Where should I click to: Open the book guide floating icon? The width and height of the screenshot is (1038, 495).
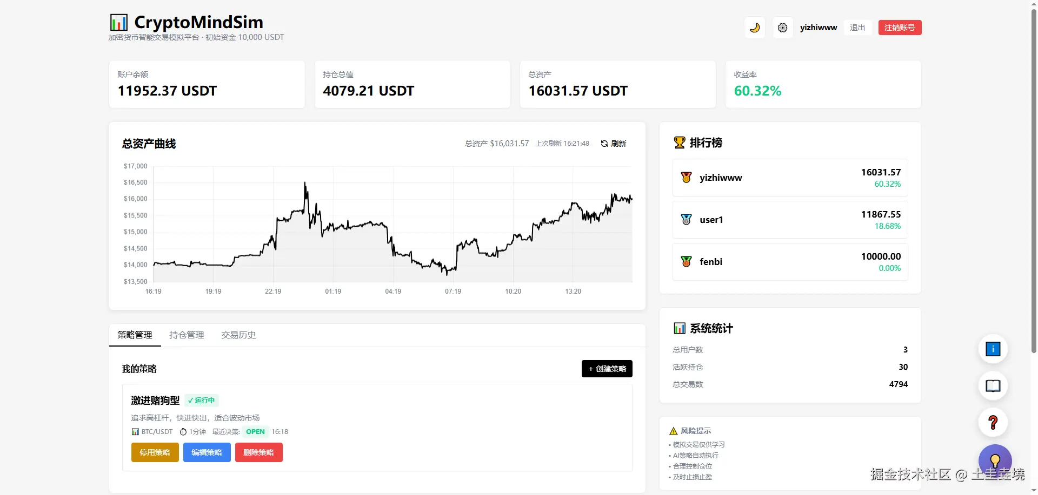point(993,386)
